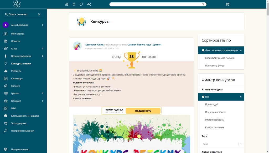Expand the Группы submenu chevron
The height and width of the screenshot is (153, 269).
click(x=42, y=94)
